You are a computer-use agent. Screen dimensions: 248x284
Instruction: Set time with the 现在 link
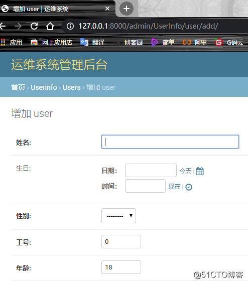point(174,186)
